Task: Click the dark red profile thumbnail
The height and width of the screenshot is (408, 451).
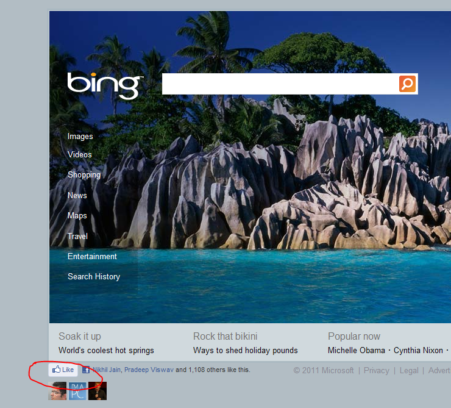Action: tap(98, 391)
